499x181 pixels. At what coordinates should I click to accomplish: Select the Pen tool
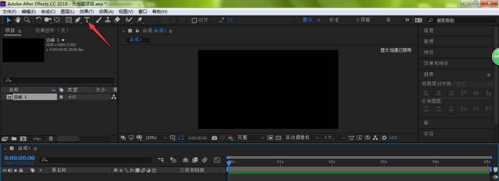point(78,20)
